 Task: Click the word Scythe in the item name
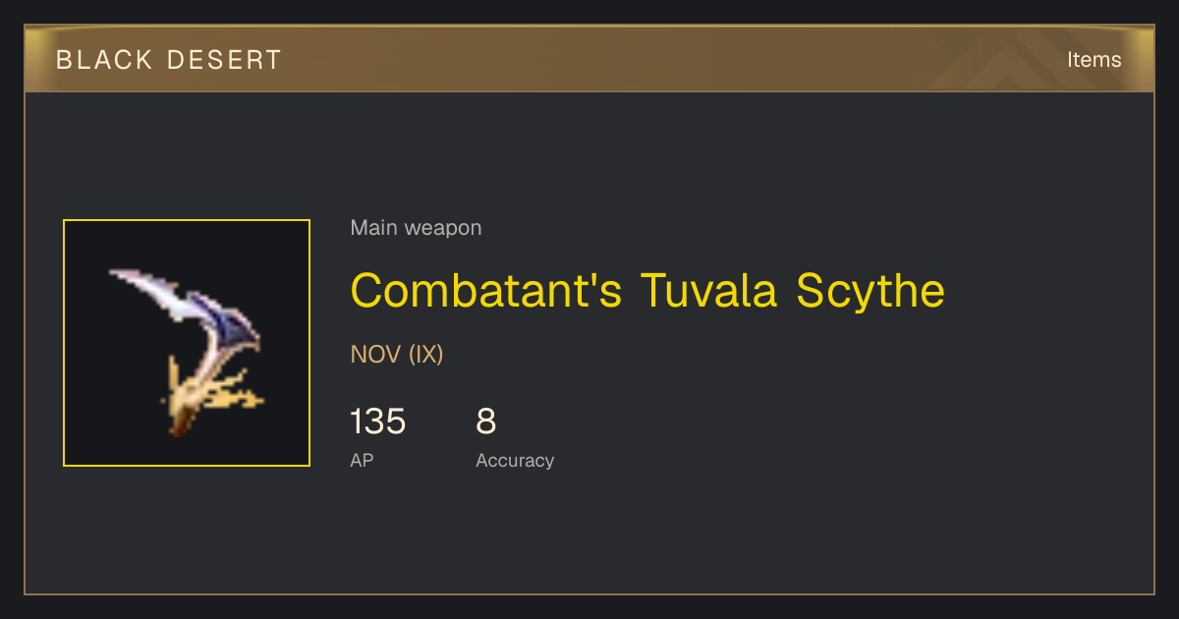click(x=870, y=291)
